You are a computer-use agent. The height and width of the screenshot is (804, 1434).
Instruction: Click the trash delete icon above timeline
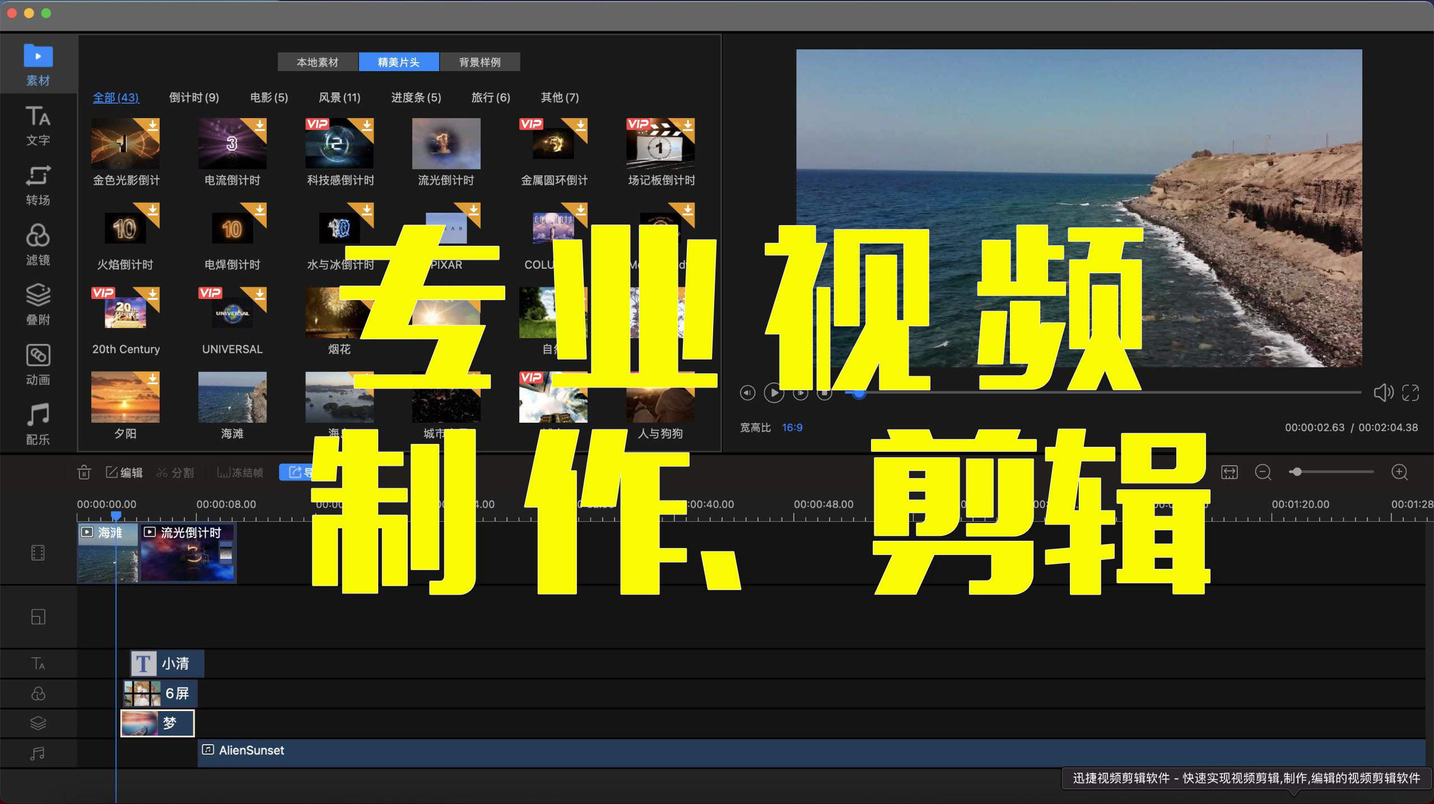point(84,472)
